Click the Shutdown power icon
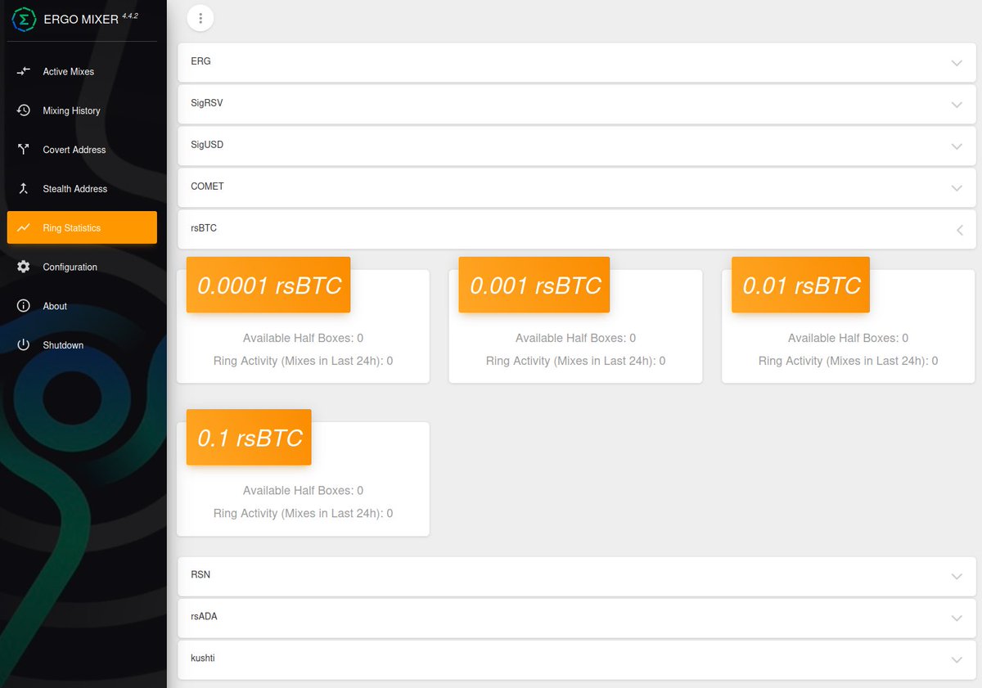Image resolution: width=982 pixels, height=688 pixels. [24, 345]
